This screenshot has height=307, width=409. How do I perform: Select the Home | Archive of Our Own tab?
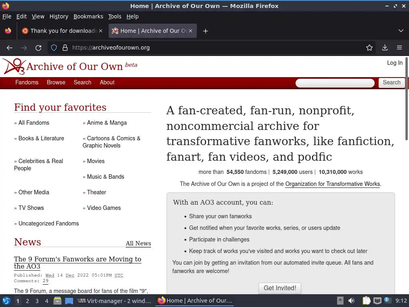153,31
